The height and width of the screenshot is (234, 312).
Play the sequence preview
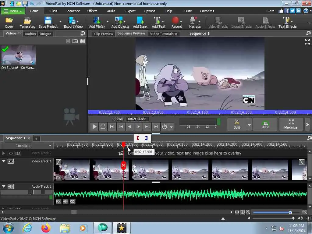click(94, 126)
